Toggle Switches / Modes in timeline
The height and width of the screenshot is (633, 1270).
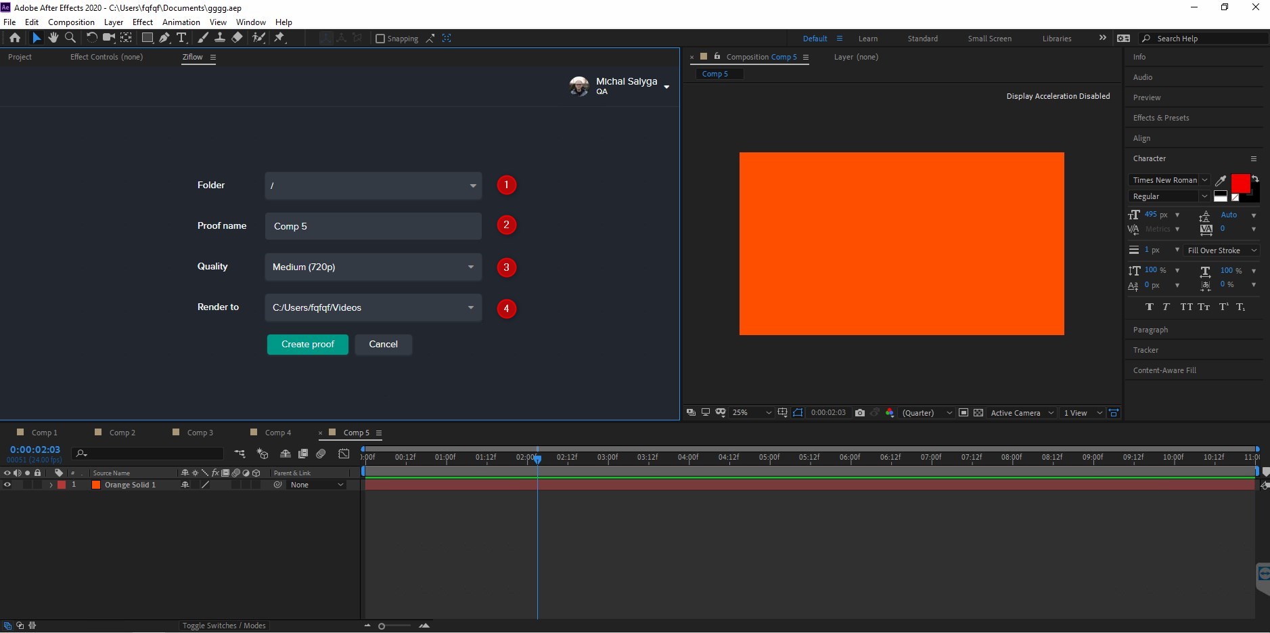[224, 626]
